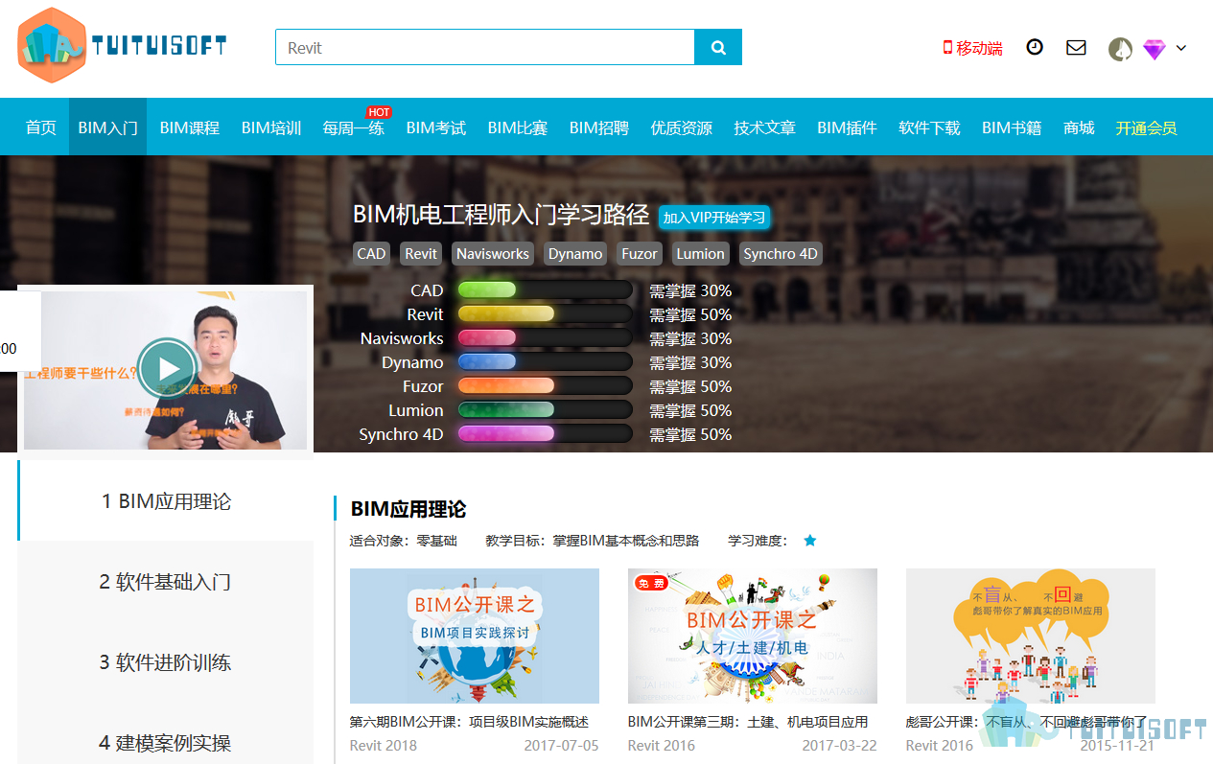Click the purple diamond VIP icon
Viewport: 1213px width, 764px height.
pyautogui.click(x=1154, y=49)
